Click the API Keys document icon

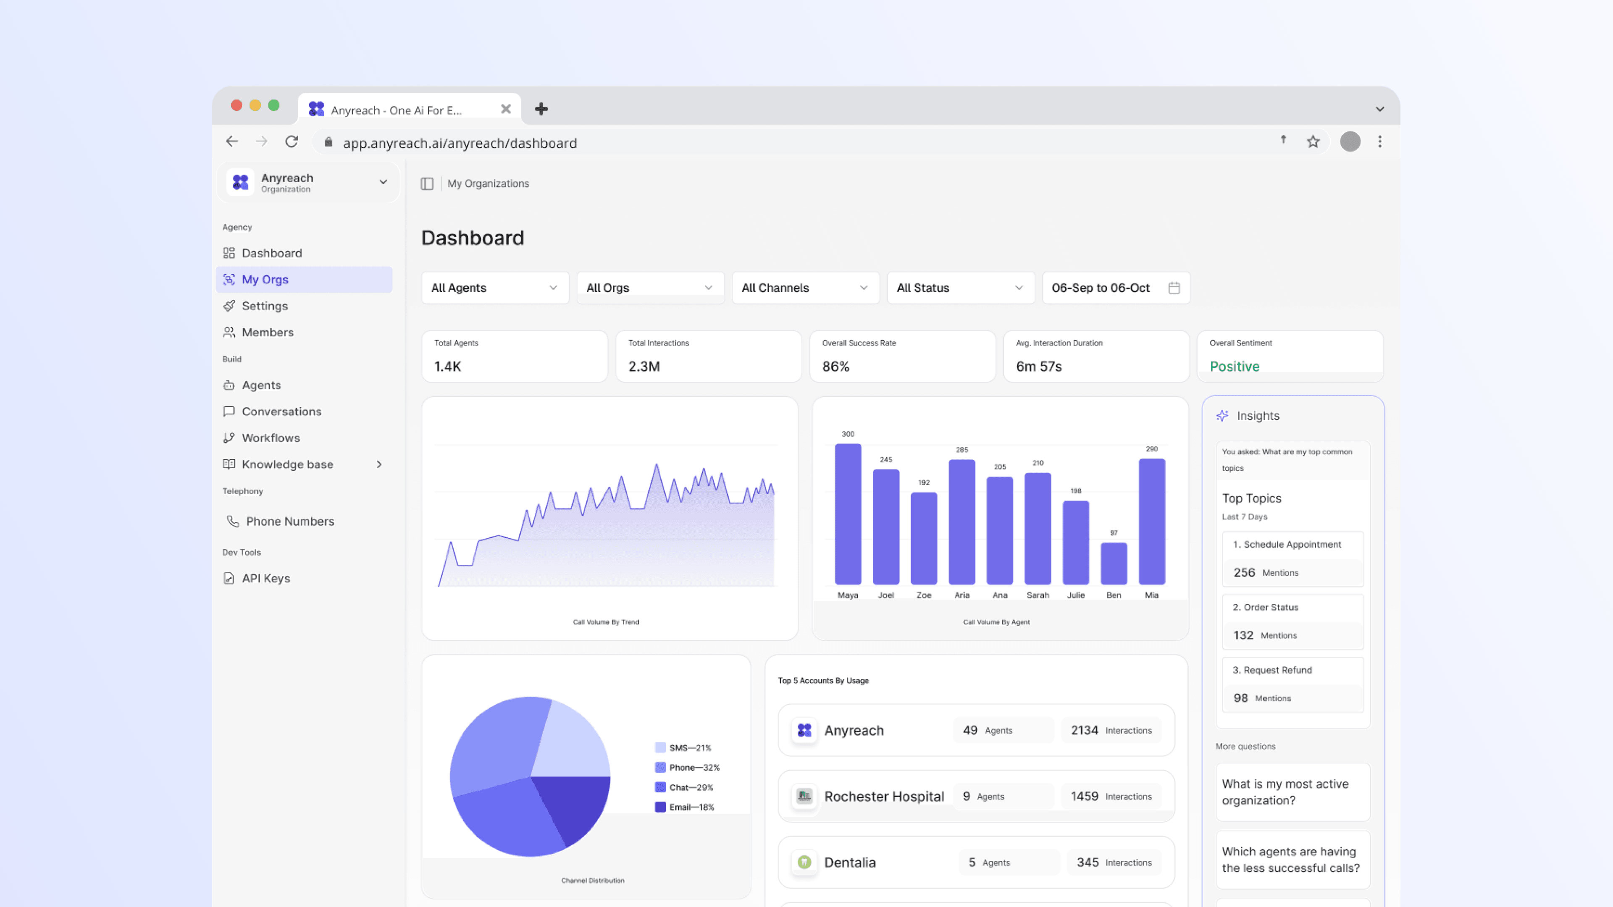click(x=229, y=578)
